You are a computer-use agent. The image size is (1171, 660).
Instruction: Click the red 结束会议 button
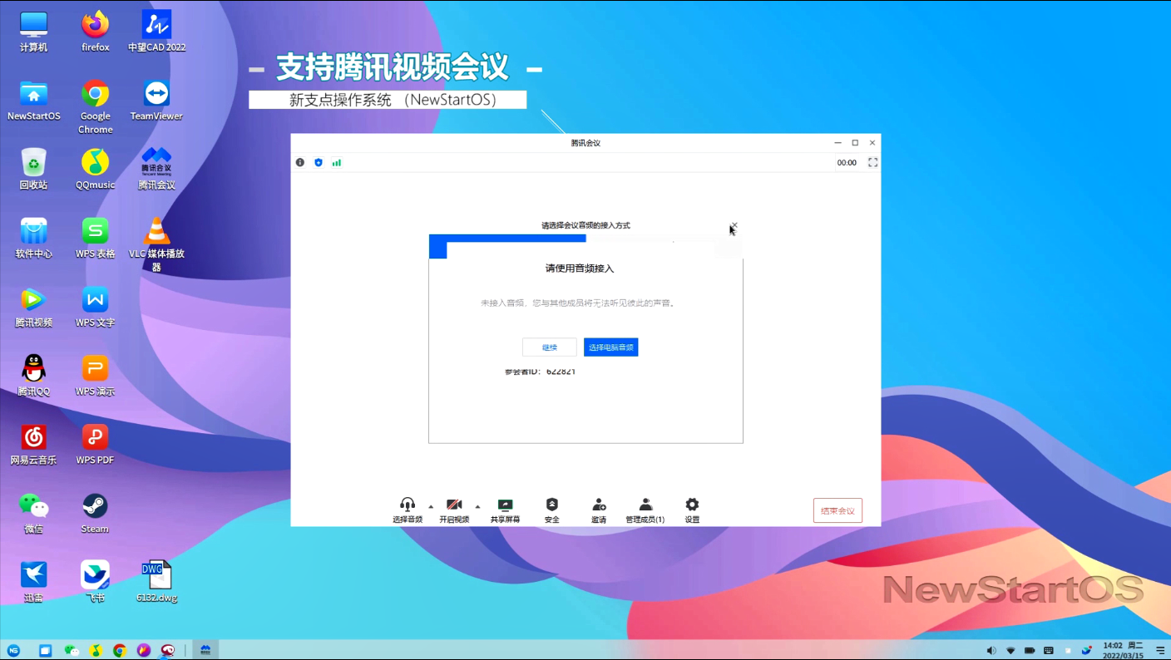point(837,510)
